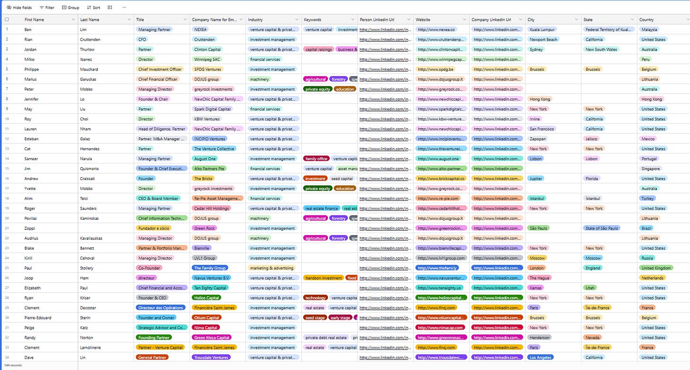Image resolution: width=690 pixels, height=370 pixels.
Task: Click the Trousdale Ventures company tag
Action: tap(211, 358)
